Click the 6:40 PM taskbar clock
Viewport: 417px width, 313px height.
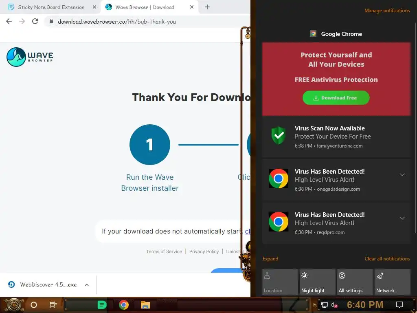click(365, 304)
